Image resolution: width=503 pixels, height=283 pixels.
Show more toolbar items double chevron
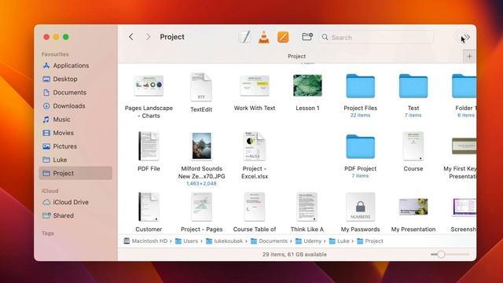point(467,37)
